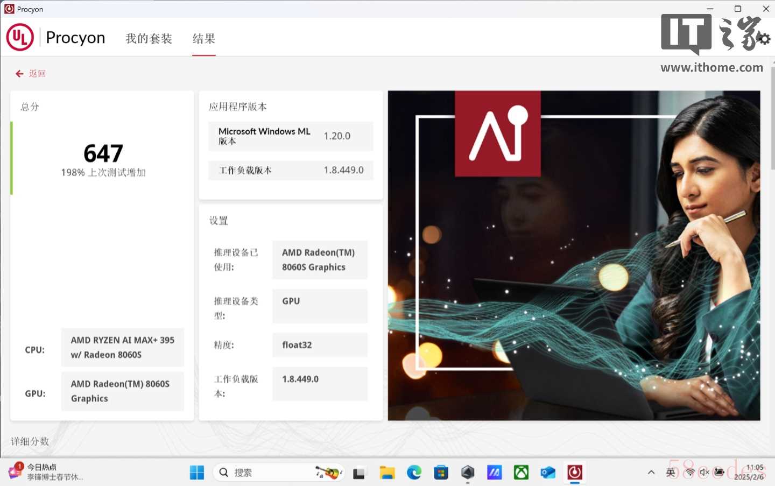Toggle the muted volume icon
This screenshot has height=486, width=775.
(x=704, y=473)
